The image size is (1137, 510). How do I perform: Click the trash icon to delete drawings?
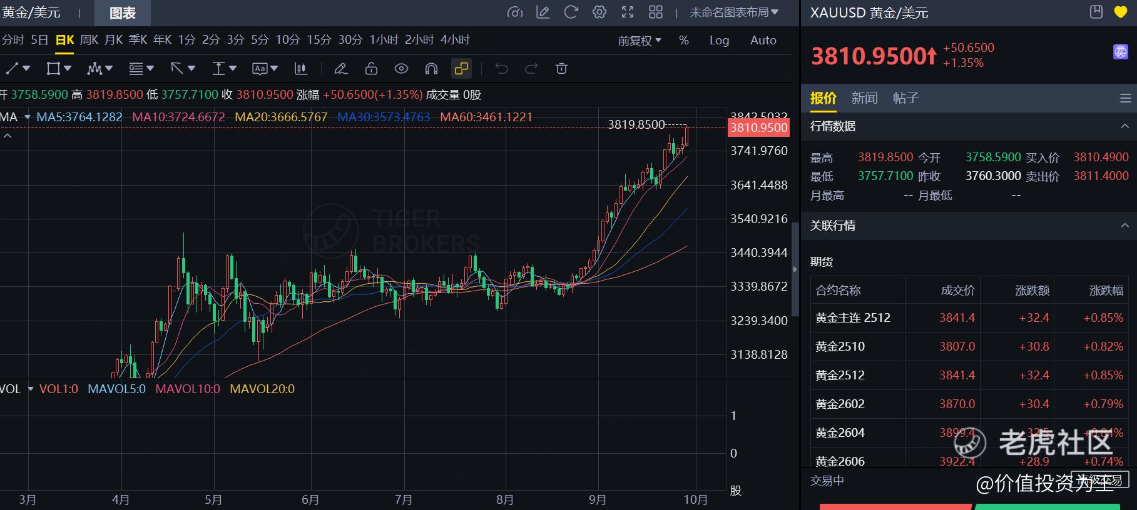(x=561, y=69)
